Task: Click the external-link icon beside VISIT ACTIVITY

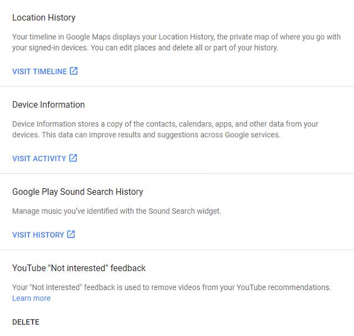Action: [73, 158]
